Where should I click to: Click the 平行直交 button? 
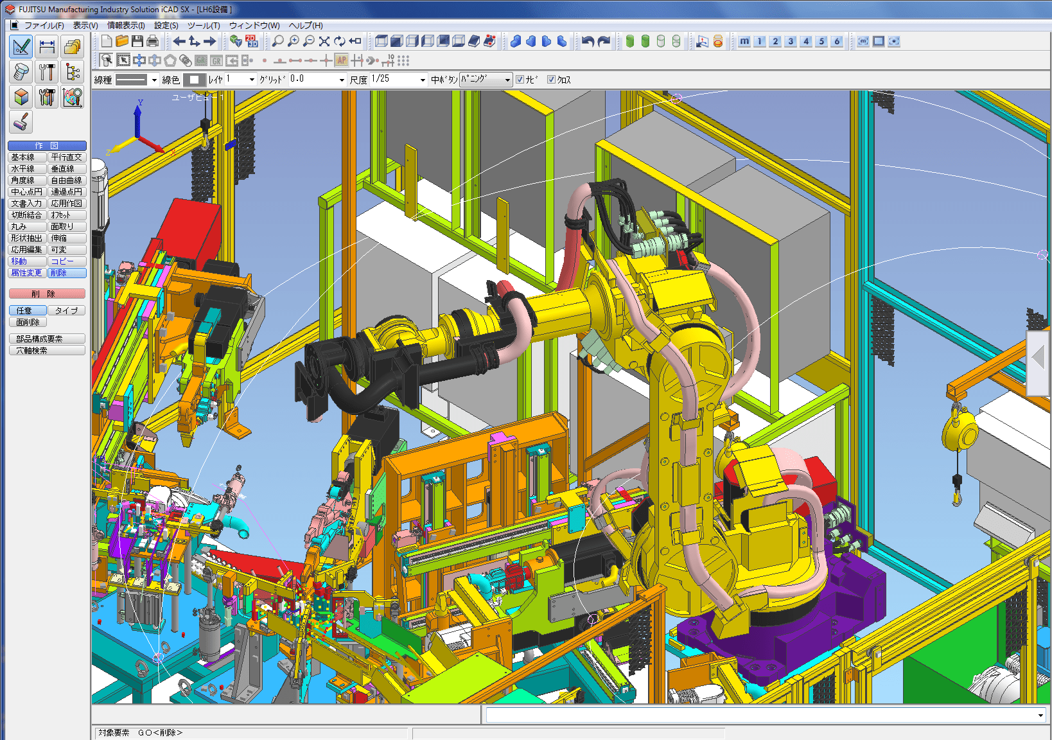coord(67,157)
